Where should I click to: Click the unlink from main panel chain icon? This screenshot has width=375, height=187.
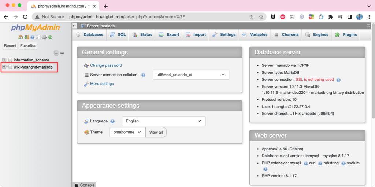62,53
